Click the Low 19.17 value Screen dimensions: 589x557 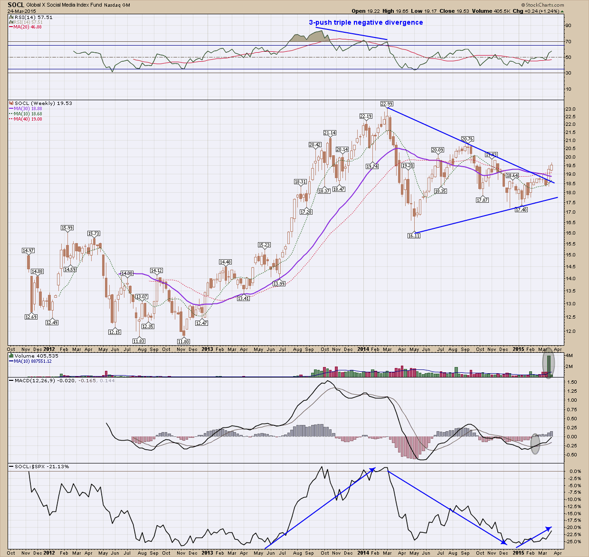click(424, 11)
